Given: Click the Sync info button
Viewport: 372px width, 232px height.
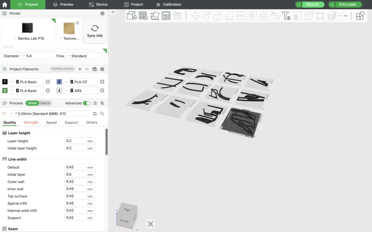Looking at the screenshot, I should coord(95,31).
